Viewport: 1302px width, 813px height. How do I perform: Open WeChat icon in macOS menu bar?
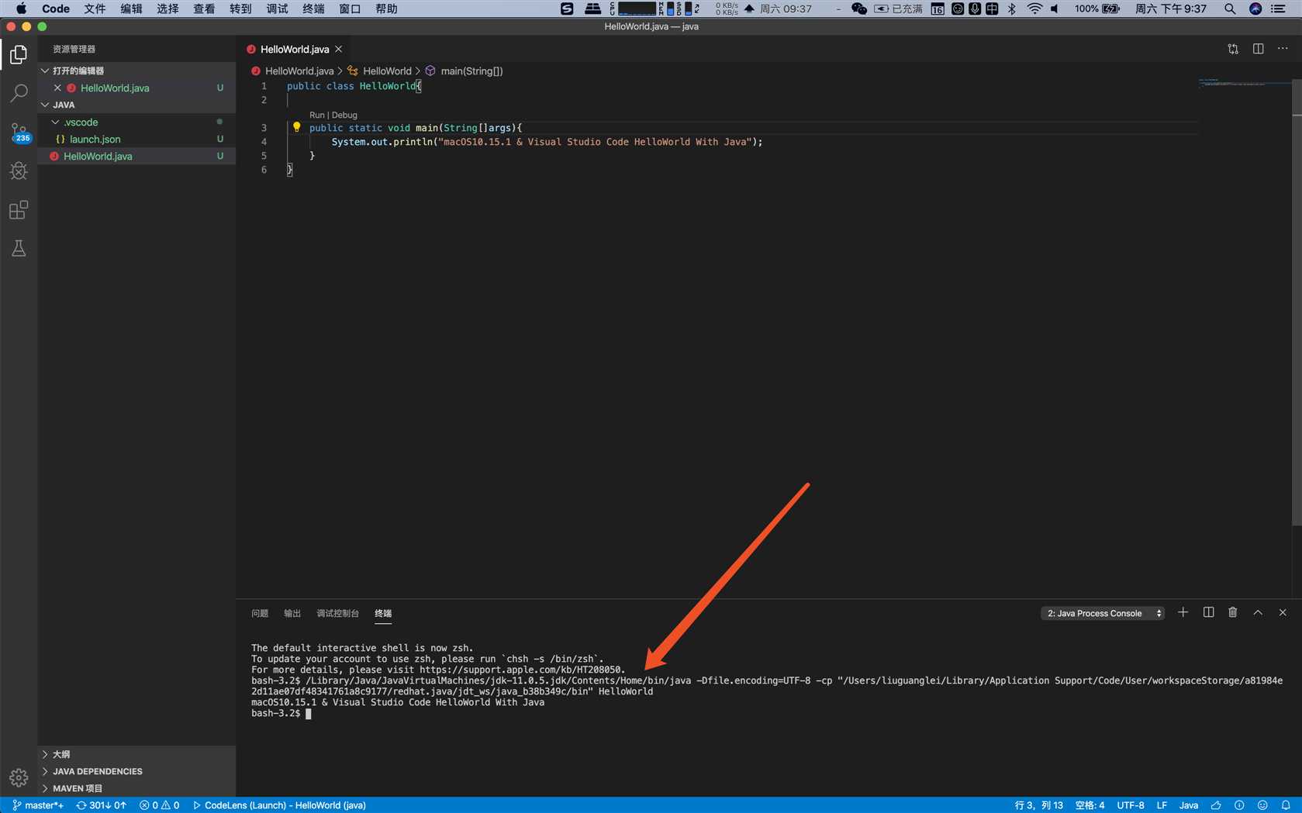(x=859, y=9)
